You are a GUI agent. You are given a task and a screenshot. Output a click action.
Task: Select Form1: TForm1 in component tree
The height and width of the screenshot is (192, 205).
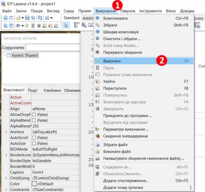pos(25,56)
